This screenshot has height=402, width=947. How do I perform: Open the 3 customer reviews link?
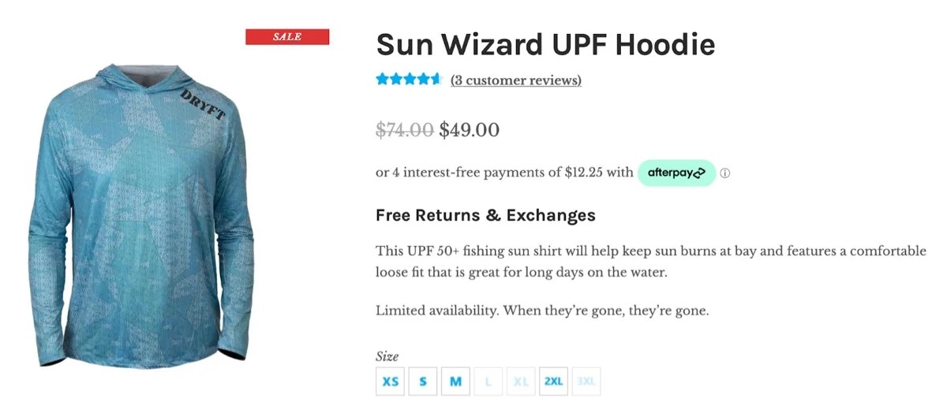click(x=515, y=80)
